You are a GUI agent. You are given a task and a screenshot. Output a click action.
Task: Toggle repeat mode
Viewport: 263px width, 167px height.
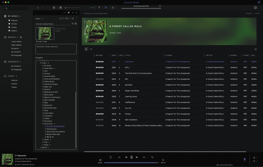(119, 157)
